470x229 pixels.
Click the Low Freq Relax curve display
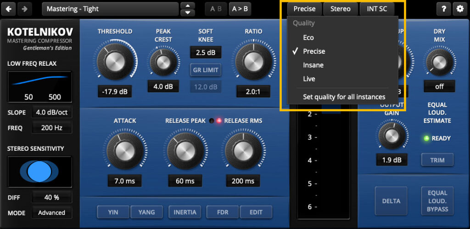(39, 87)
